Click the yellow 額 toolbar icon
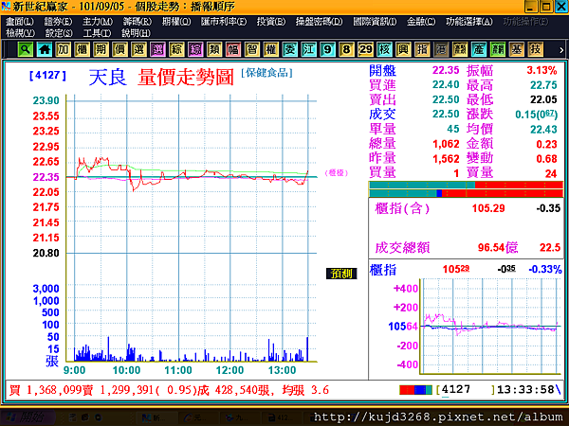This screenshot has height=426, width=569. [459, 49]
